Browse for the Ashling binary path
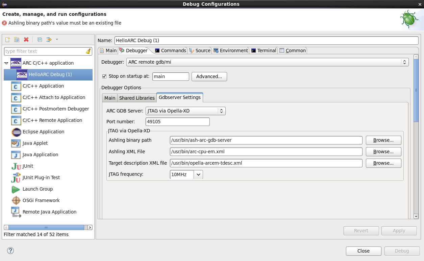The image size is (424, 261). [383, 140]
